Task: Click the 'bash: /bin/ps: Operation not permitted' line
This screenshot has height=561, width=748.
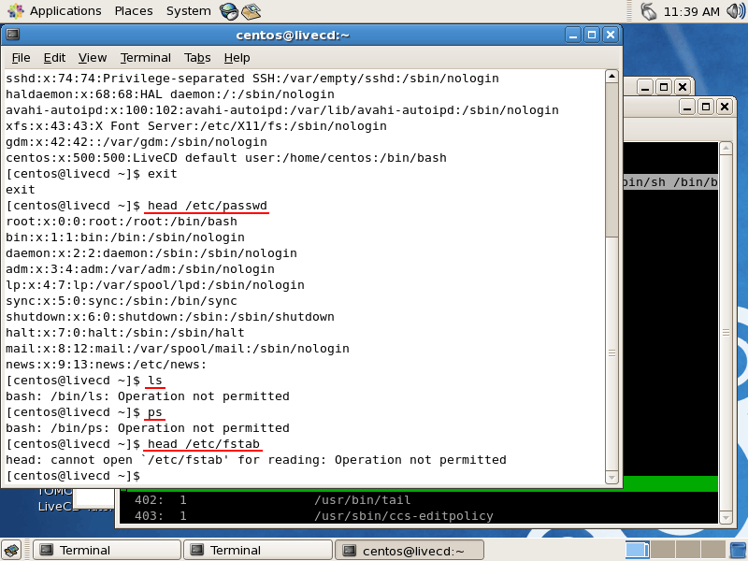Action: tap(148, 428)
